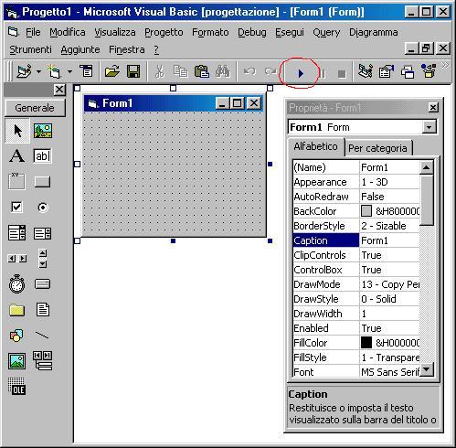Expand the Form1 Form object combo box
Viewport: 456px width, 448px height.
429,127
